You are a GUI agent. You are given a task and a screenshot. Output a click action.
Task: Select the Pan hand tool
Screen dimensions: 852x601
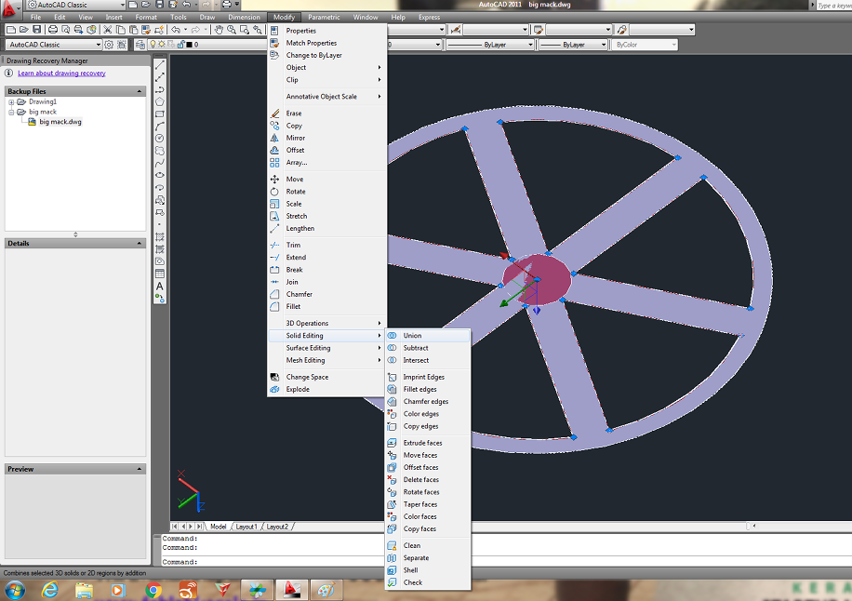(x=219, y=30)
